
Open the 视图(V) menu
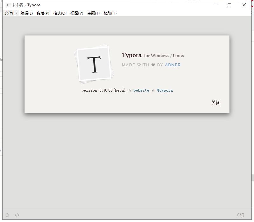[77, 13]
